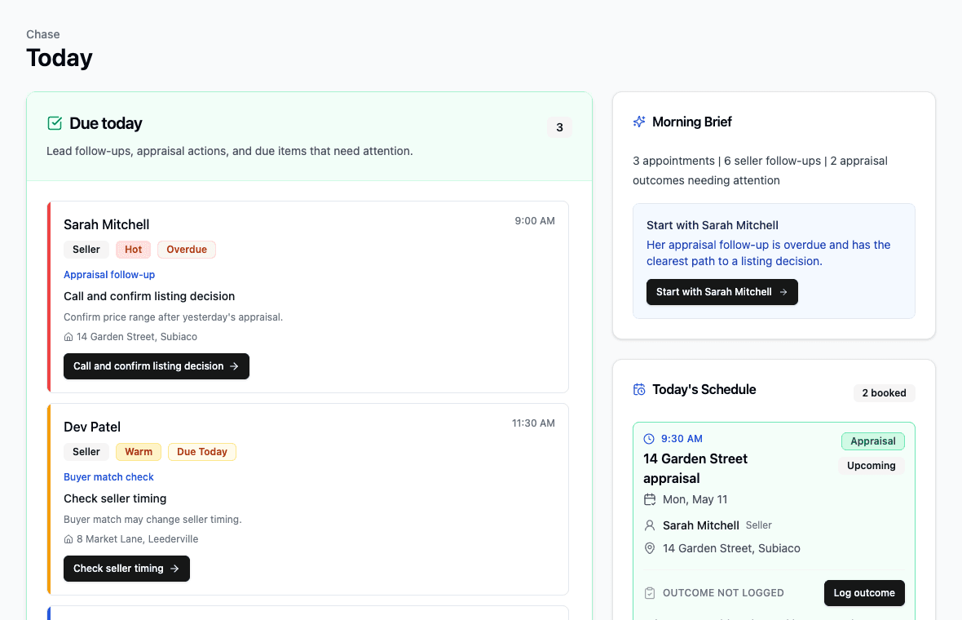This screenshot has height=620, width=962.
Task: Click the '11:30 AM' time on Dev's card
Action: [533, 423]
